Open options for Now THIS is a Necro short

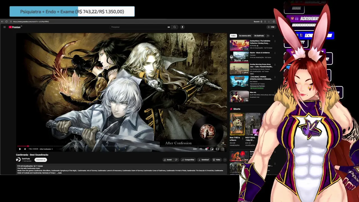click(243, 138)
